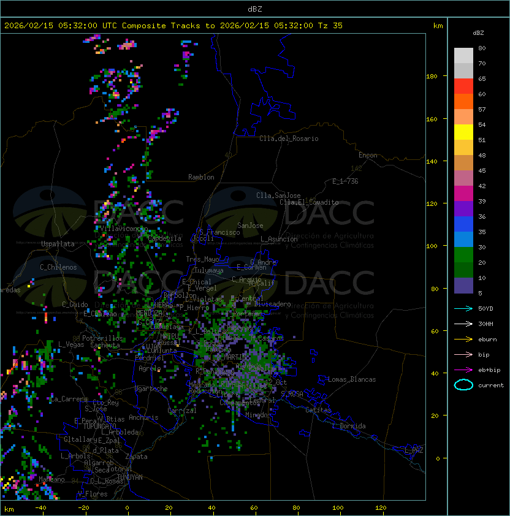Pick the light gray 70-80 dBZ swatch
Image resolution: width=510 pixels, height=516 pixels.
coord(463,55)
